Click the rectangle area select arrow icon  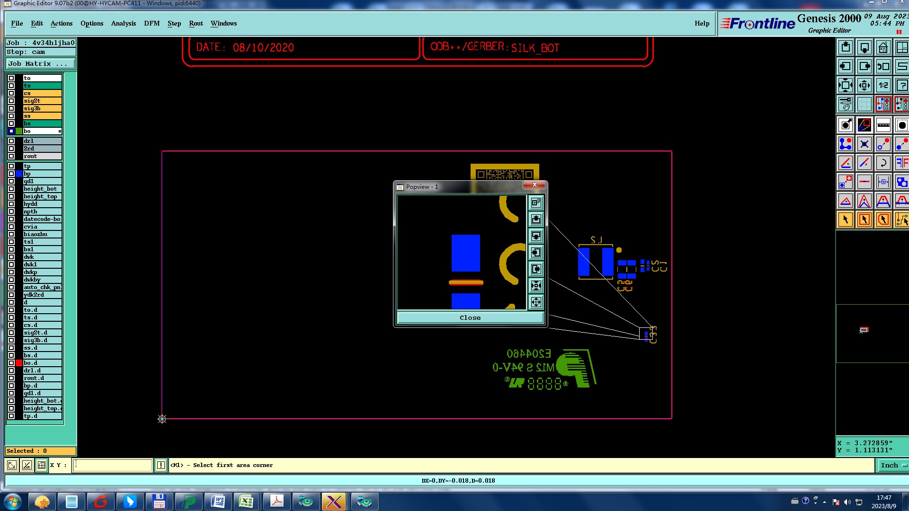point(864,220)
